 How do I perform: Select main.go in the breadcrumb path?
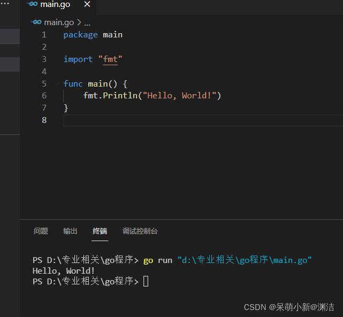(59, 22)
